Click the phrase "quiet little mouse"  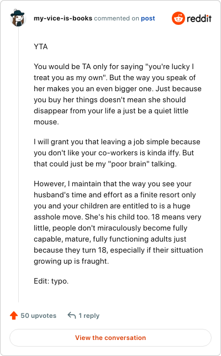[111, 116]
